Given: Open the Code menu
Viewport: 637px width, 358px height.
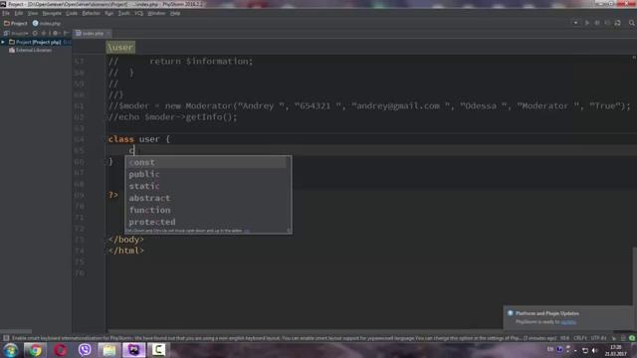Looking at the screenshot, I should coord(72,13).
